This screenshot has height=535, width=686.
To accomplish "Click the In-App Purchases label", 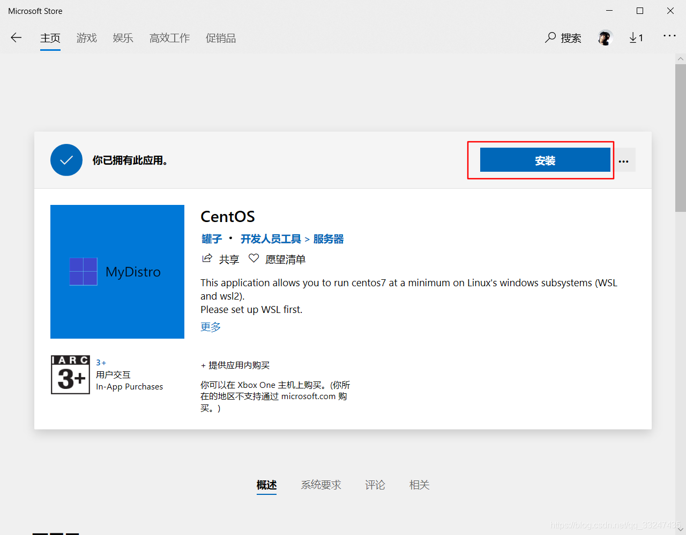I will coord(130,387).
